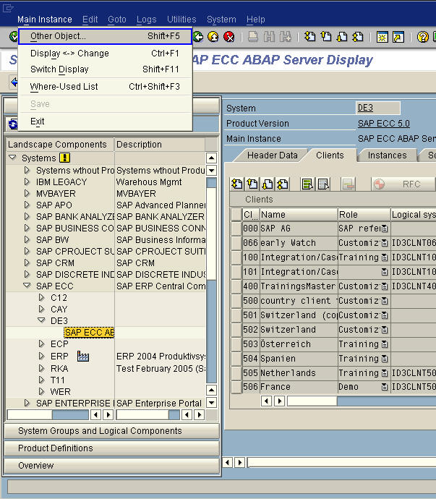The height and width of the screenshot is (499, 436).
Task: Click the row selector for client 503 Österreich
Action: coord(236,344)
